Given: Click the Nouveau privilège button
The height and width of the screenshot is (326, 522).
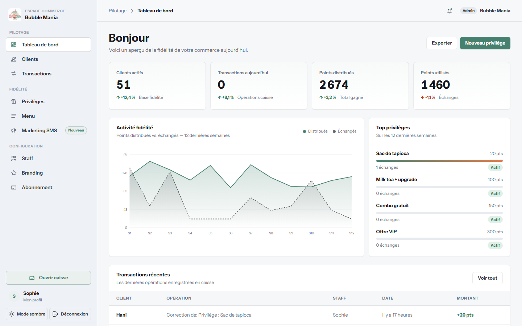Looking at the screenshot, I should (485, 43).
